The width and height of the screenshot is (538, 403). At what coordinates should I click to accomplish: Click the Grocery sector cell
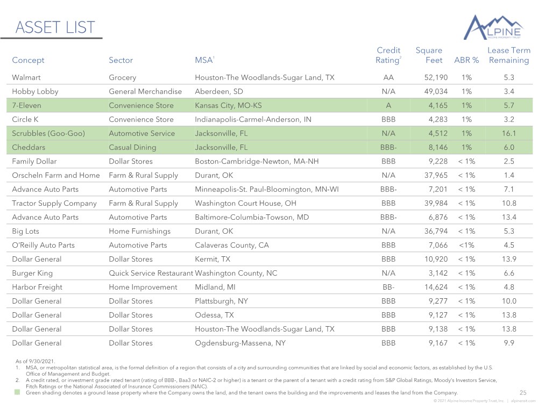pyautogui.click(x=123, y=78)
